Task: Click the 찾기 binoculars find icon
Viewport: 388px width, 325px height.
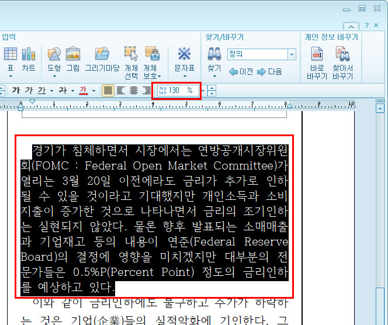Action: (x=214, y=54)
